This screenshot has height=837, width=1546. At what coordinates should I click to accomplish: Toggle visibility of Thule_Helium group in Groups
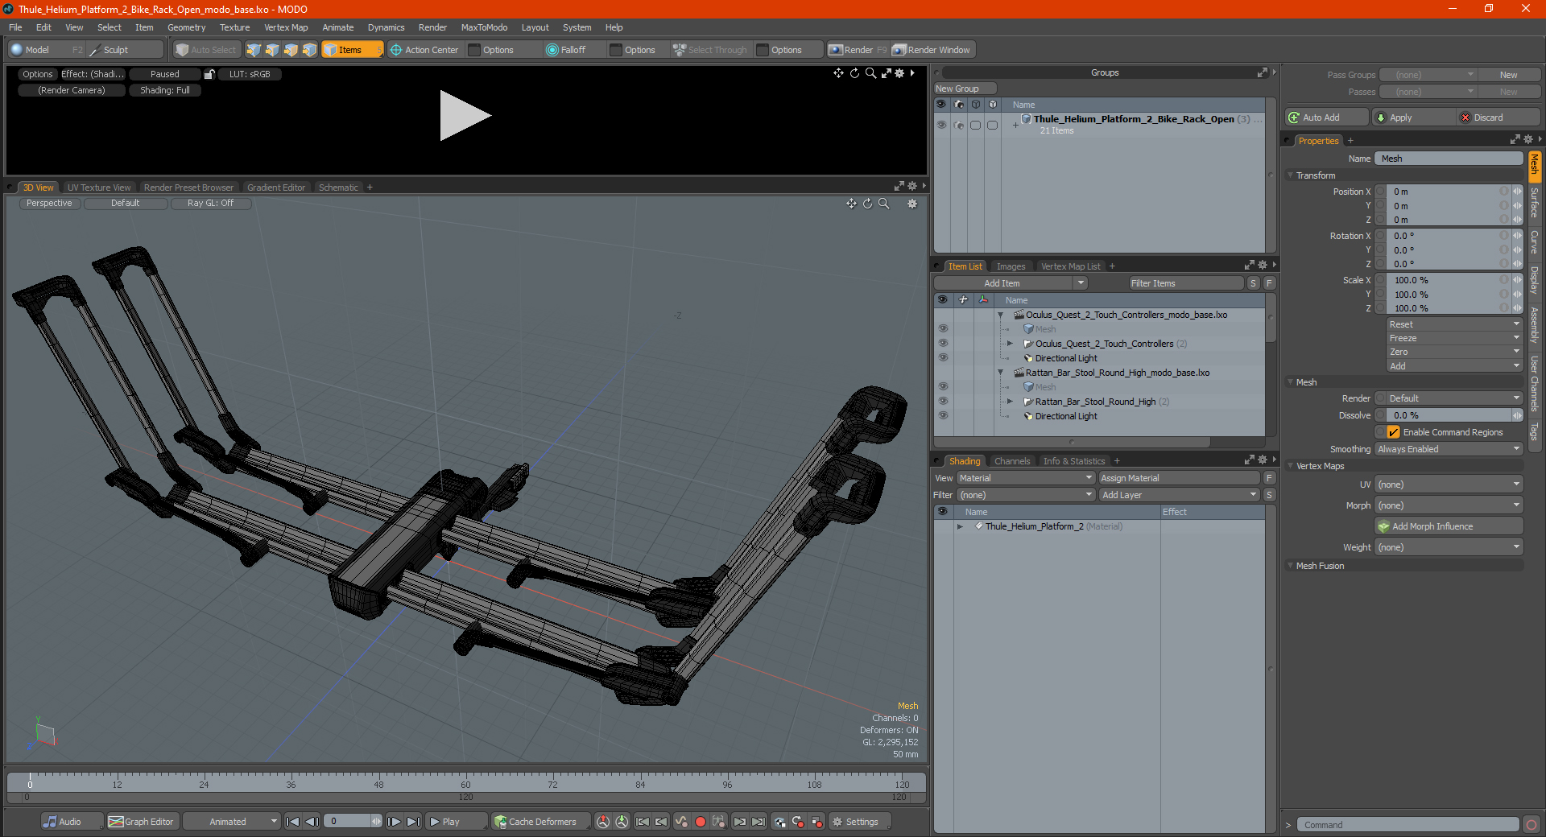point(941,125)
